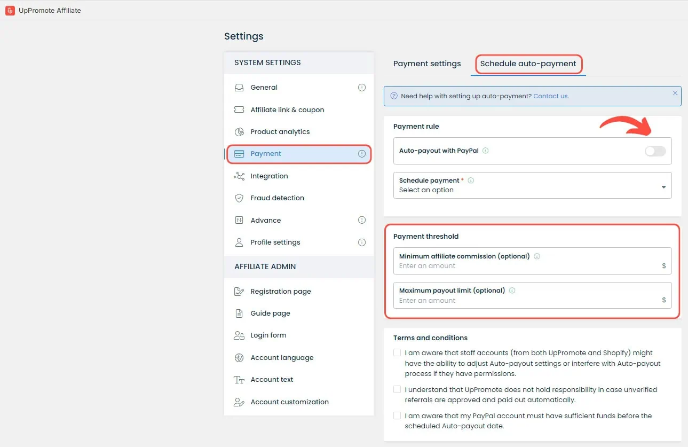The height and width of the screenshot is (447, 688).
Task: Click info icon next to Auto-payout with PayPal
Action: pos(485,151)
